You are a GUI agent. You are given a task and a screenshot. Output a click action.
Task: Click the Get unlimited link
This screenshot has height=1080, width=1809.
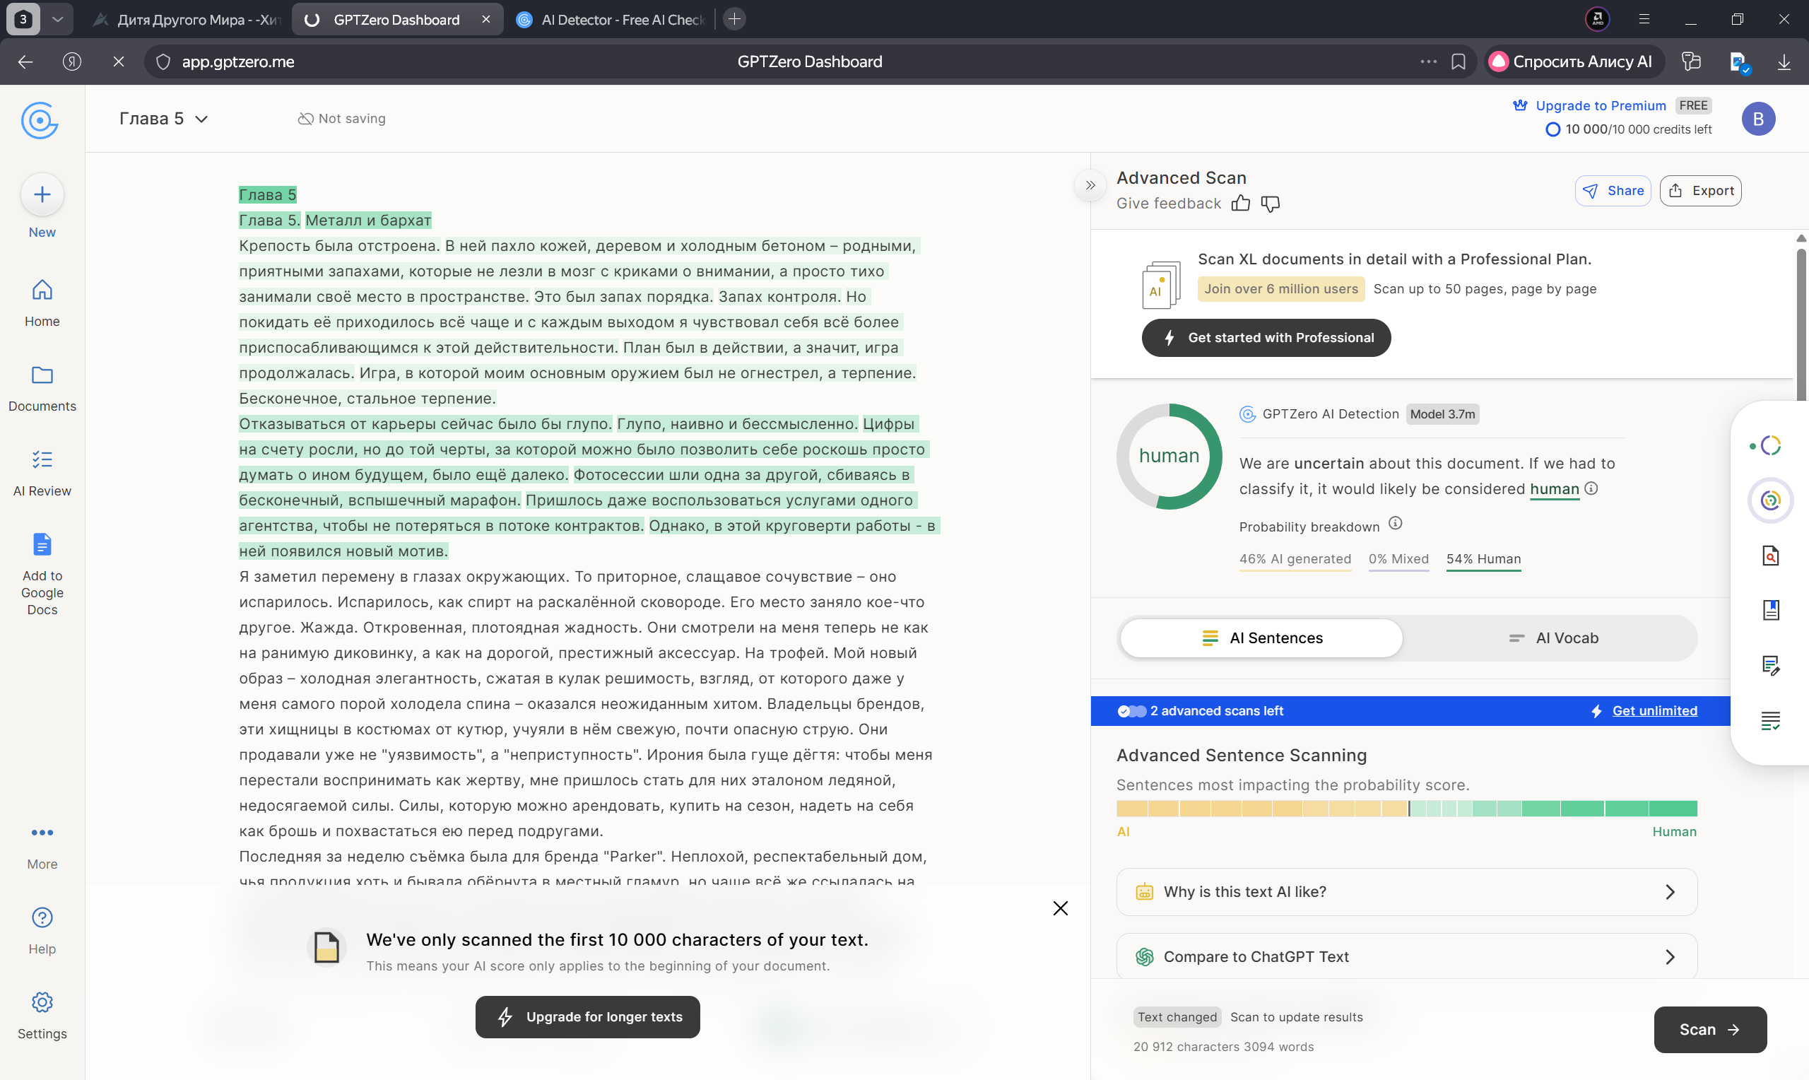pyautogui.click(x=1654, y=711)
